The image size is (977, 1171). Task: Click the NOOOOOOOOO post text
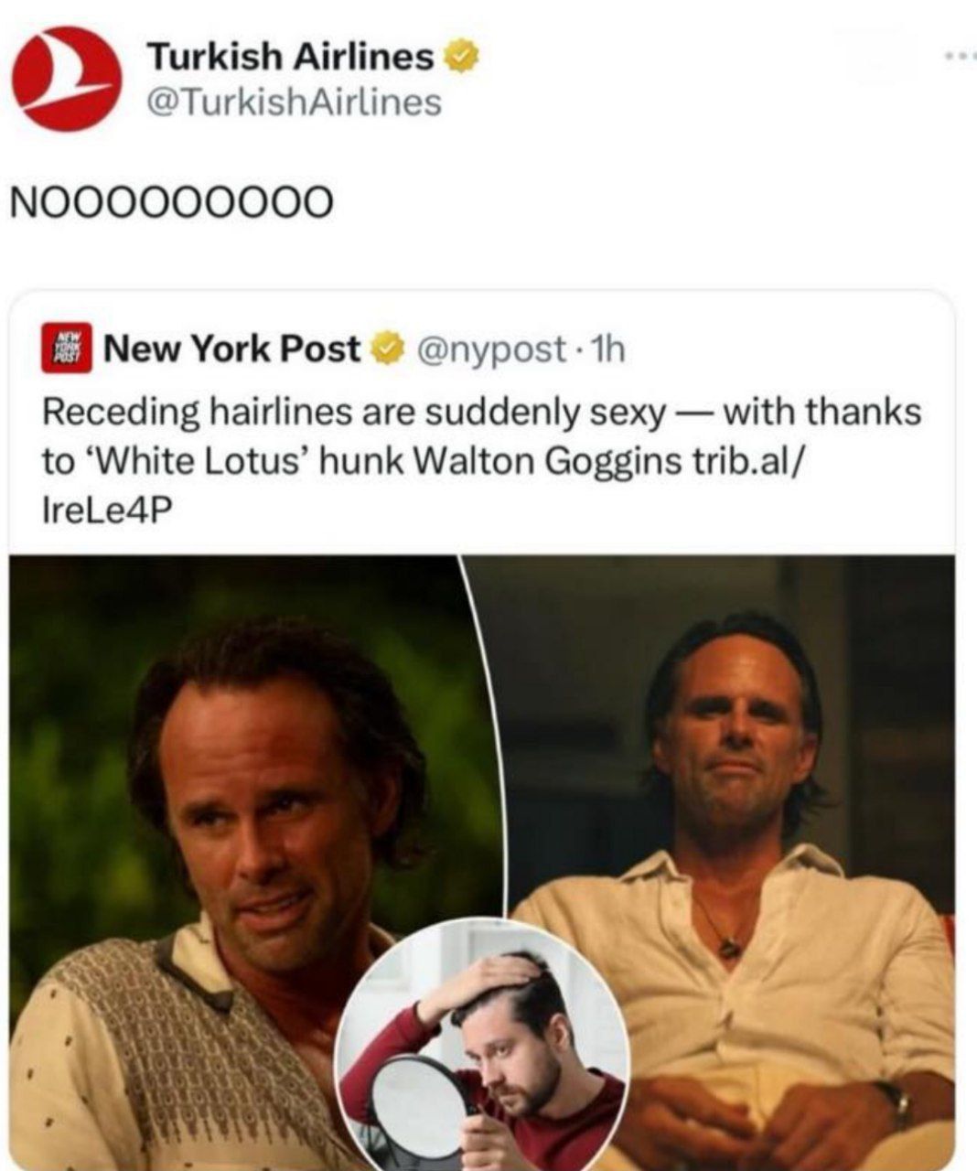(171, 202)
